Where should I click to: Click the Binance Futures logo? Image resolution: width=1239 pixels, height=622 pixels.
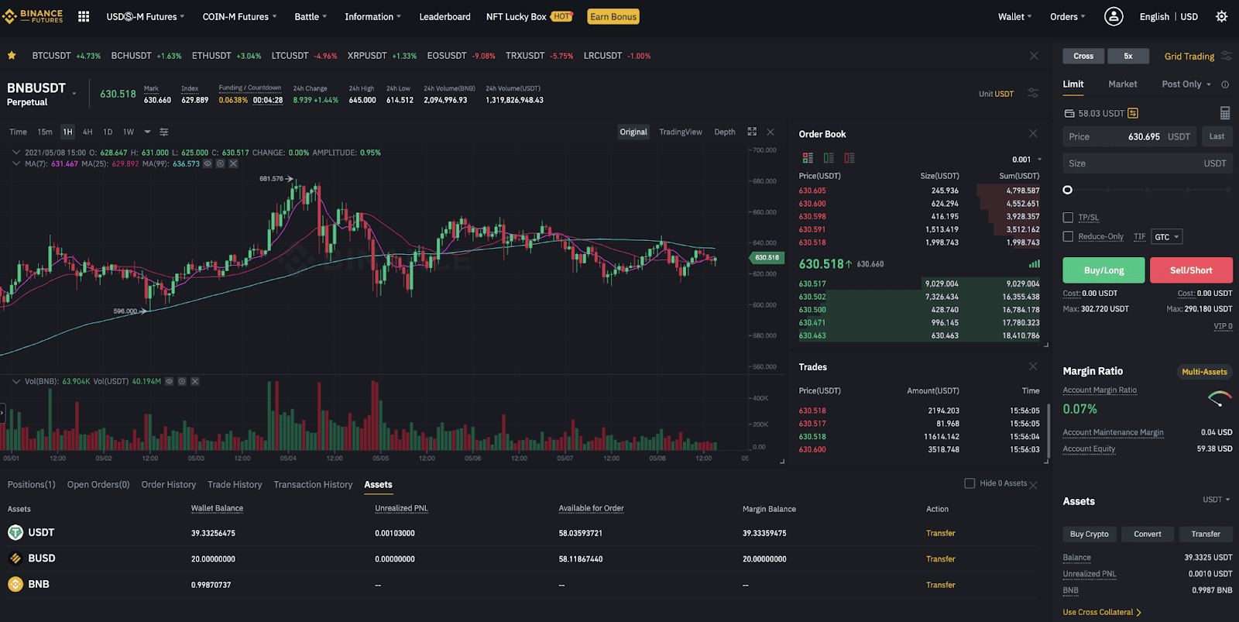tap(33, 16)
